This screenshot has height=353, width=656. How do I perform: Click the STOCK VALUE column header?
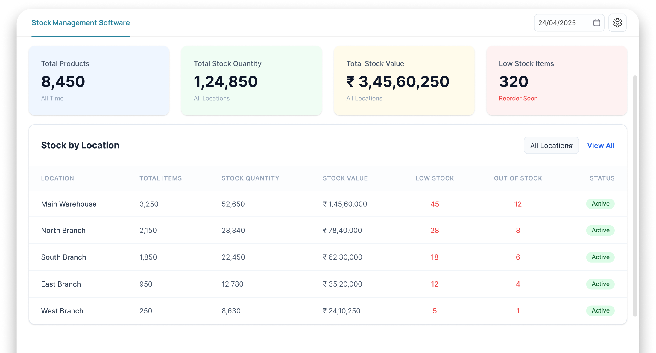345,178
